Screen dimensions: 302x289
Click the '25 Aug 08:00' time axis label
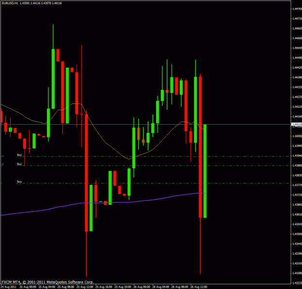(x=66, y=287)
